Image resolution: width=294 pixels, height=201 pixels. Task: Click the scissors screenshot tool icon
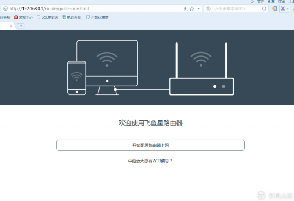coord(283,8)
